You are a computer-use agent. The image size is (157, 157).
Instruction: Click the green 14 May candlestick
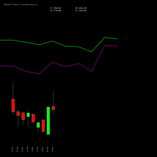pyautogui.click(x=28, y=115)
